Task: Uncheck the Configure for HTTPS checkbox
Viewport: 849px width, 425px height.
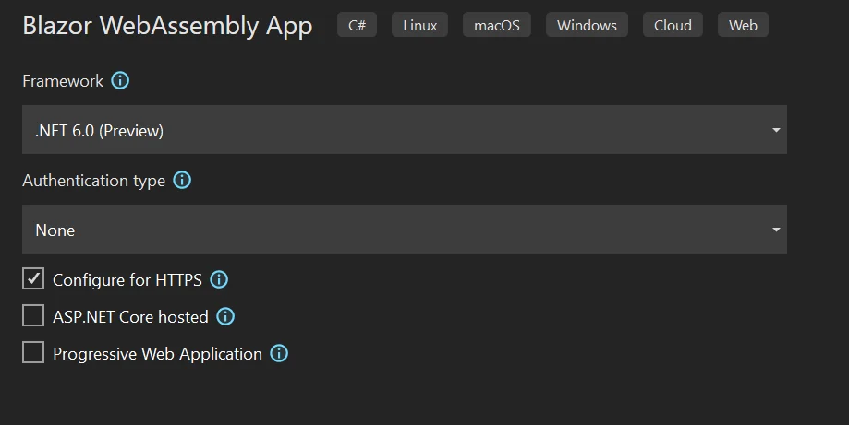Action: click(x=33, y=278)
